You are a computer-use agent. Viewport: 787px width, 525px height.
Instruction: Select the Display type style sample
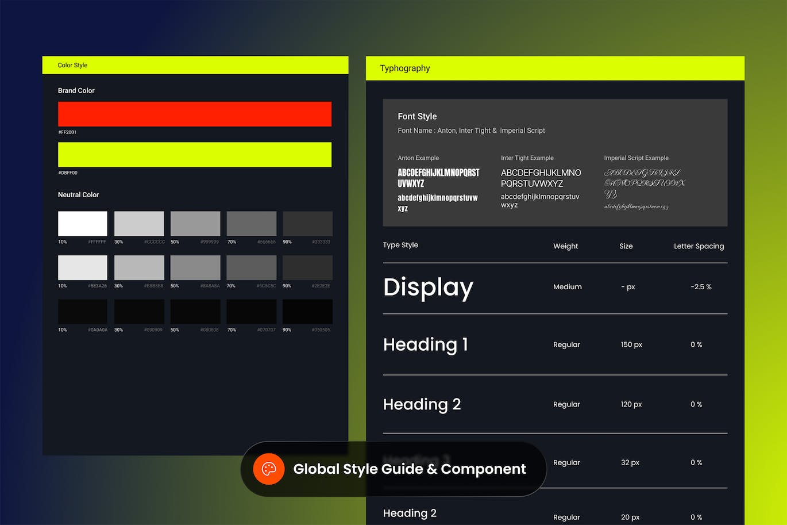click(429, 287)
